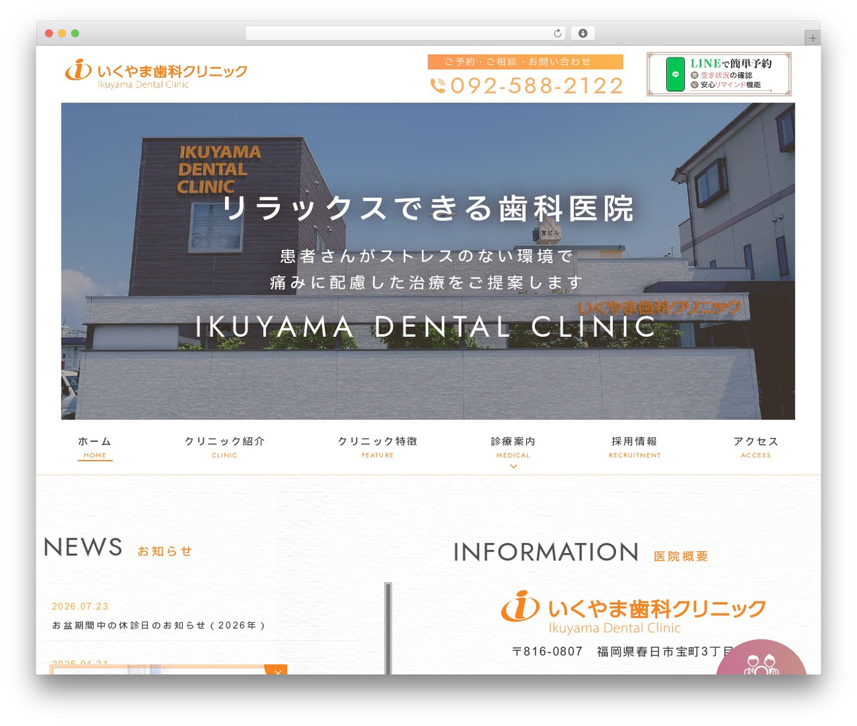The height and width of the screenshot is (726, 857).
Task: Reload the page with the refresh icon
Action: coord(558,33)
